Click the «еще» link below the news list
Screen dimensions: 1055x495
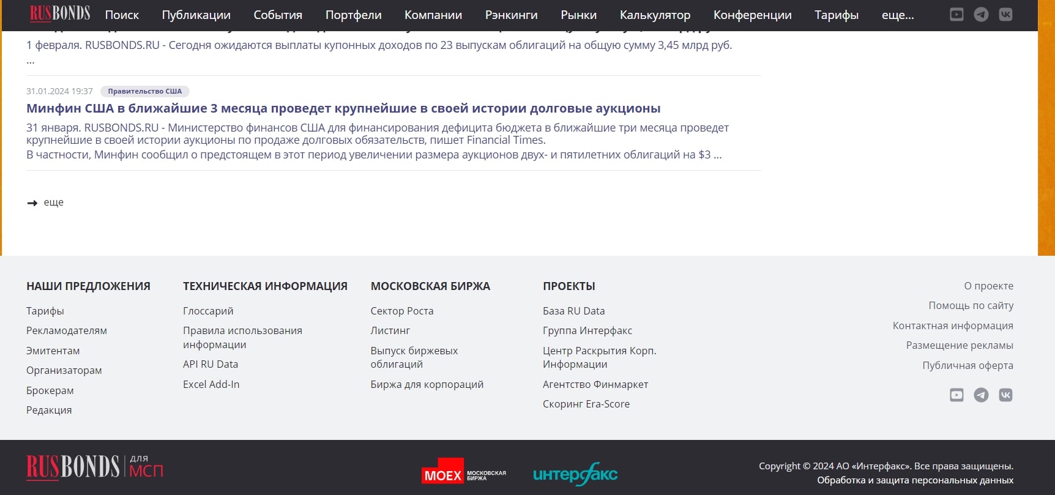(x=54, y=203)
